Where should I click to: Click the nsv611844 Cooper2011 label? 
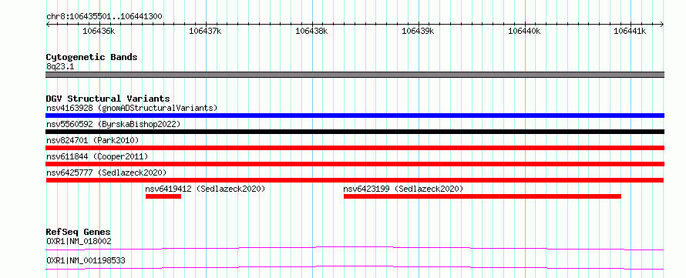coord(97,156)
